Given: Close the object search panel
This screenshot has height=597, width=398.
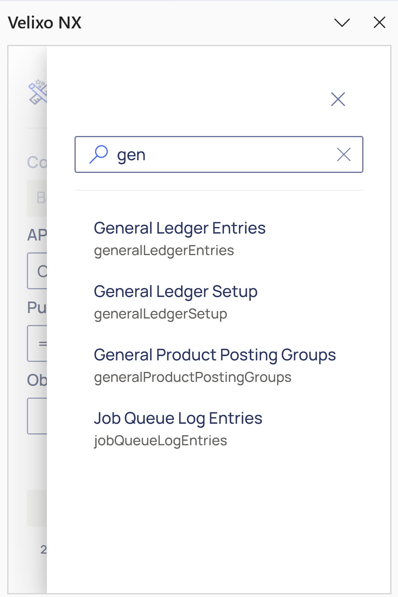Looking at the screenshot, I should 338,99.
